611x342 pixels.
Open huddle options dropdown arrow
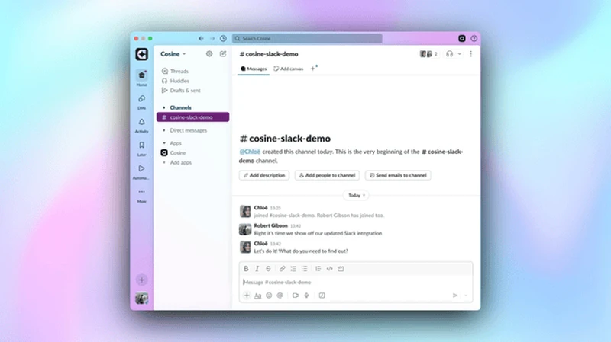460,54
